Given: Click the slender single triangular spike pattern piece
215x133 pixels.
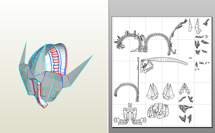Looking at the screenshot, I should [190, 25].
